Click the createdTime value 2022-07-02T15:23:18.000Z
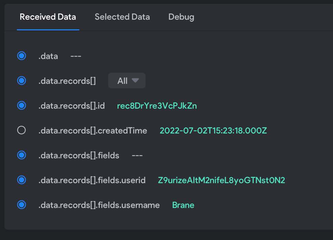Viewport: 333px width, 240px height. pos(213,131)
